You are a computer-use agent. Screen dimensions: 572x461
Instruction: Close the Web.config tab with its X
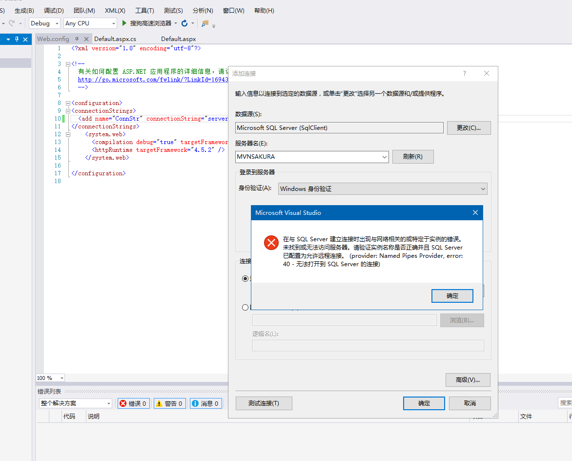(86, 39)
